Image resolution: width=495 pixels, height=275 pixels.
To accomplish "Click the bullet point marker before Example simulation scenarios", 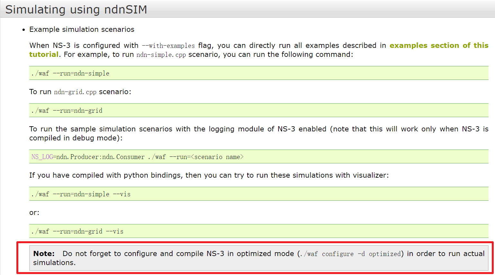I will coord(23,29).
